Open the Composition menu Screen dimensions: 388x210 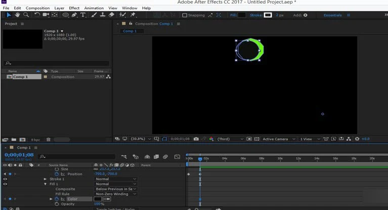pos(37,8)
